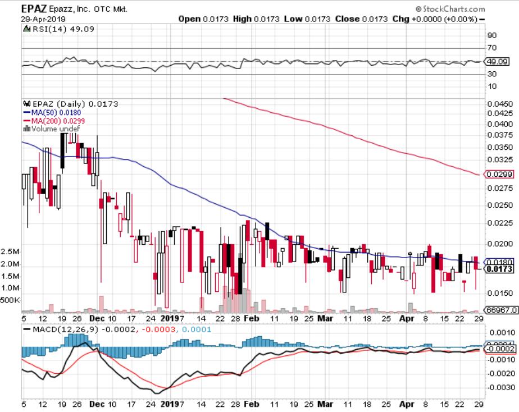
Task: Click the Volume undef legend text
Action: pyautogui.click(x=56, y=129)
